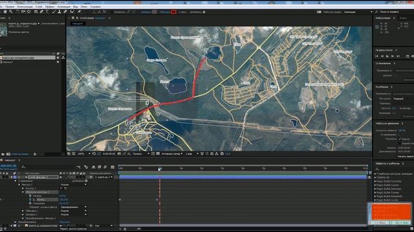Image resolution: width=414 pixels, height=232 pixels.
Task: Jump to first frame in Preview panel
Action: [376, 56]
